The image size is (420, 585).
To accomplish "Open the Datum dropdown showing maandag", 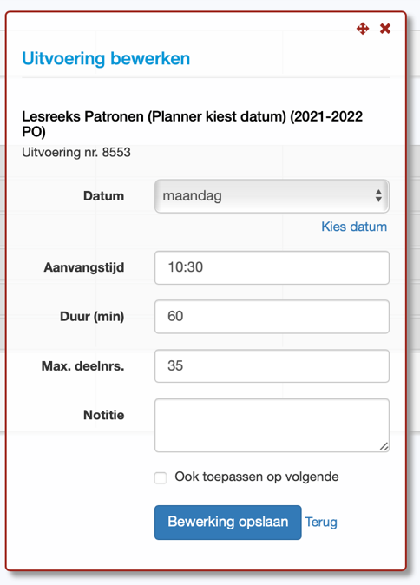I will pos(272,196).
